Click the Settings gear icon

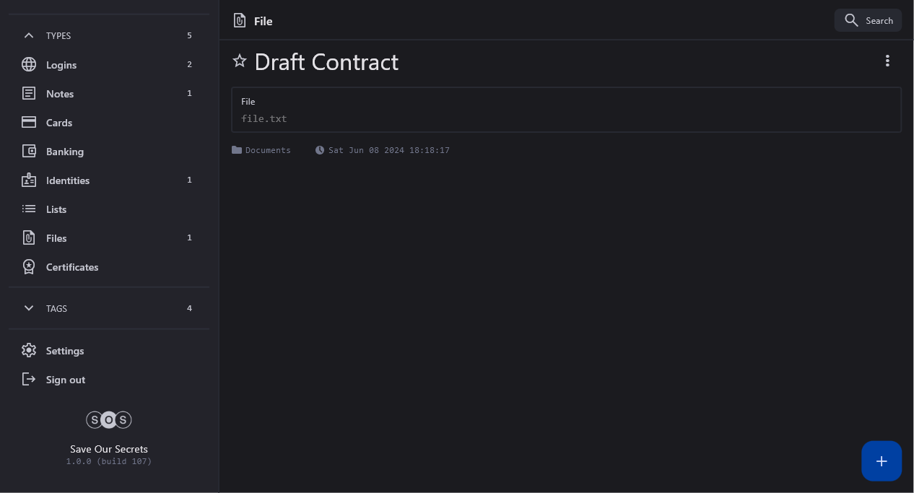pyautogui.click(x=29, y=351)
